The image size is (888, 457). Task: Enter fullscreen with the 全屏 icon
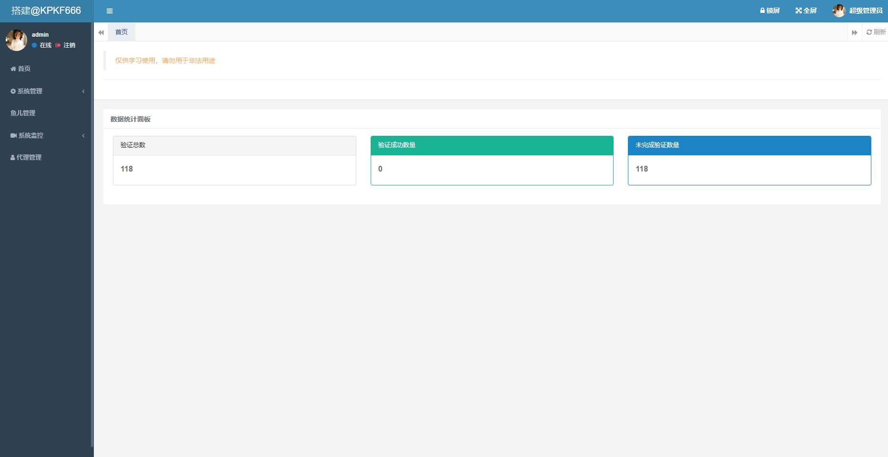806,10
